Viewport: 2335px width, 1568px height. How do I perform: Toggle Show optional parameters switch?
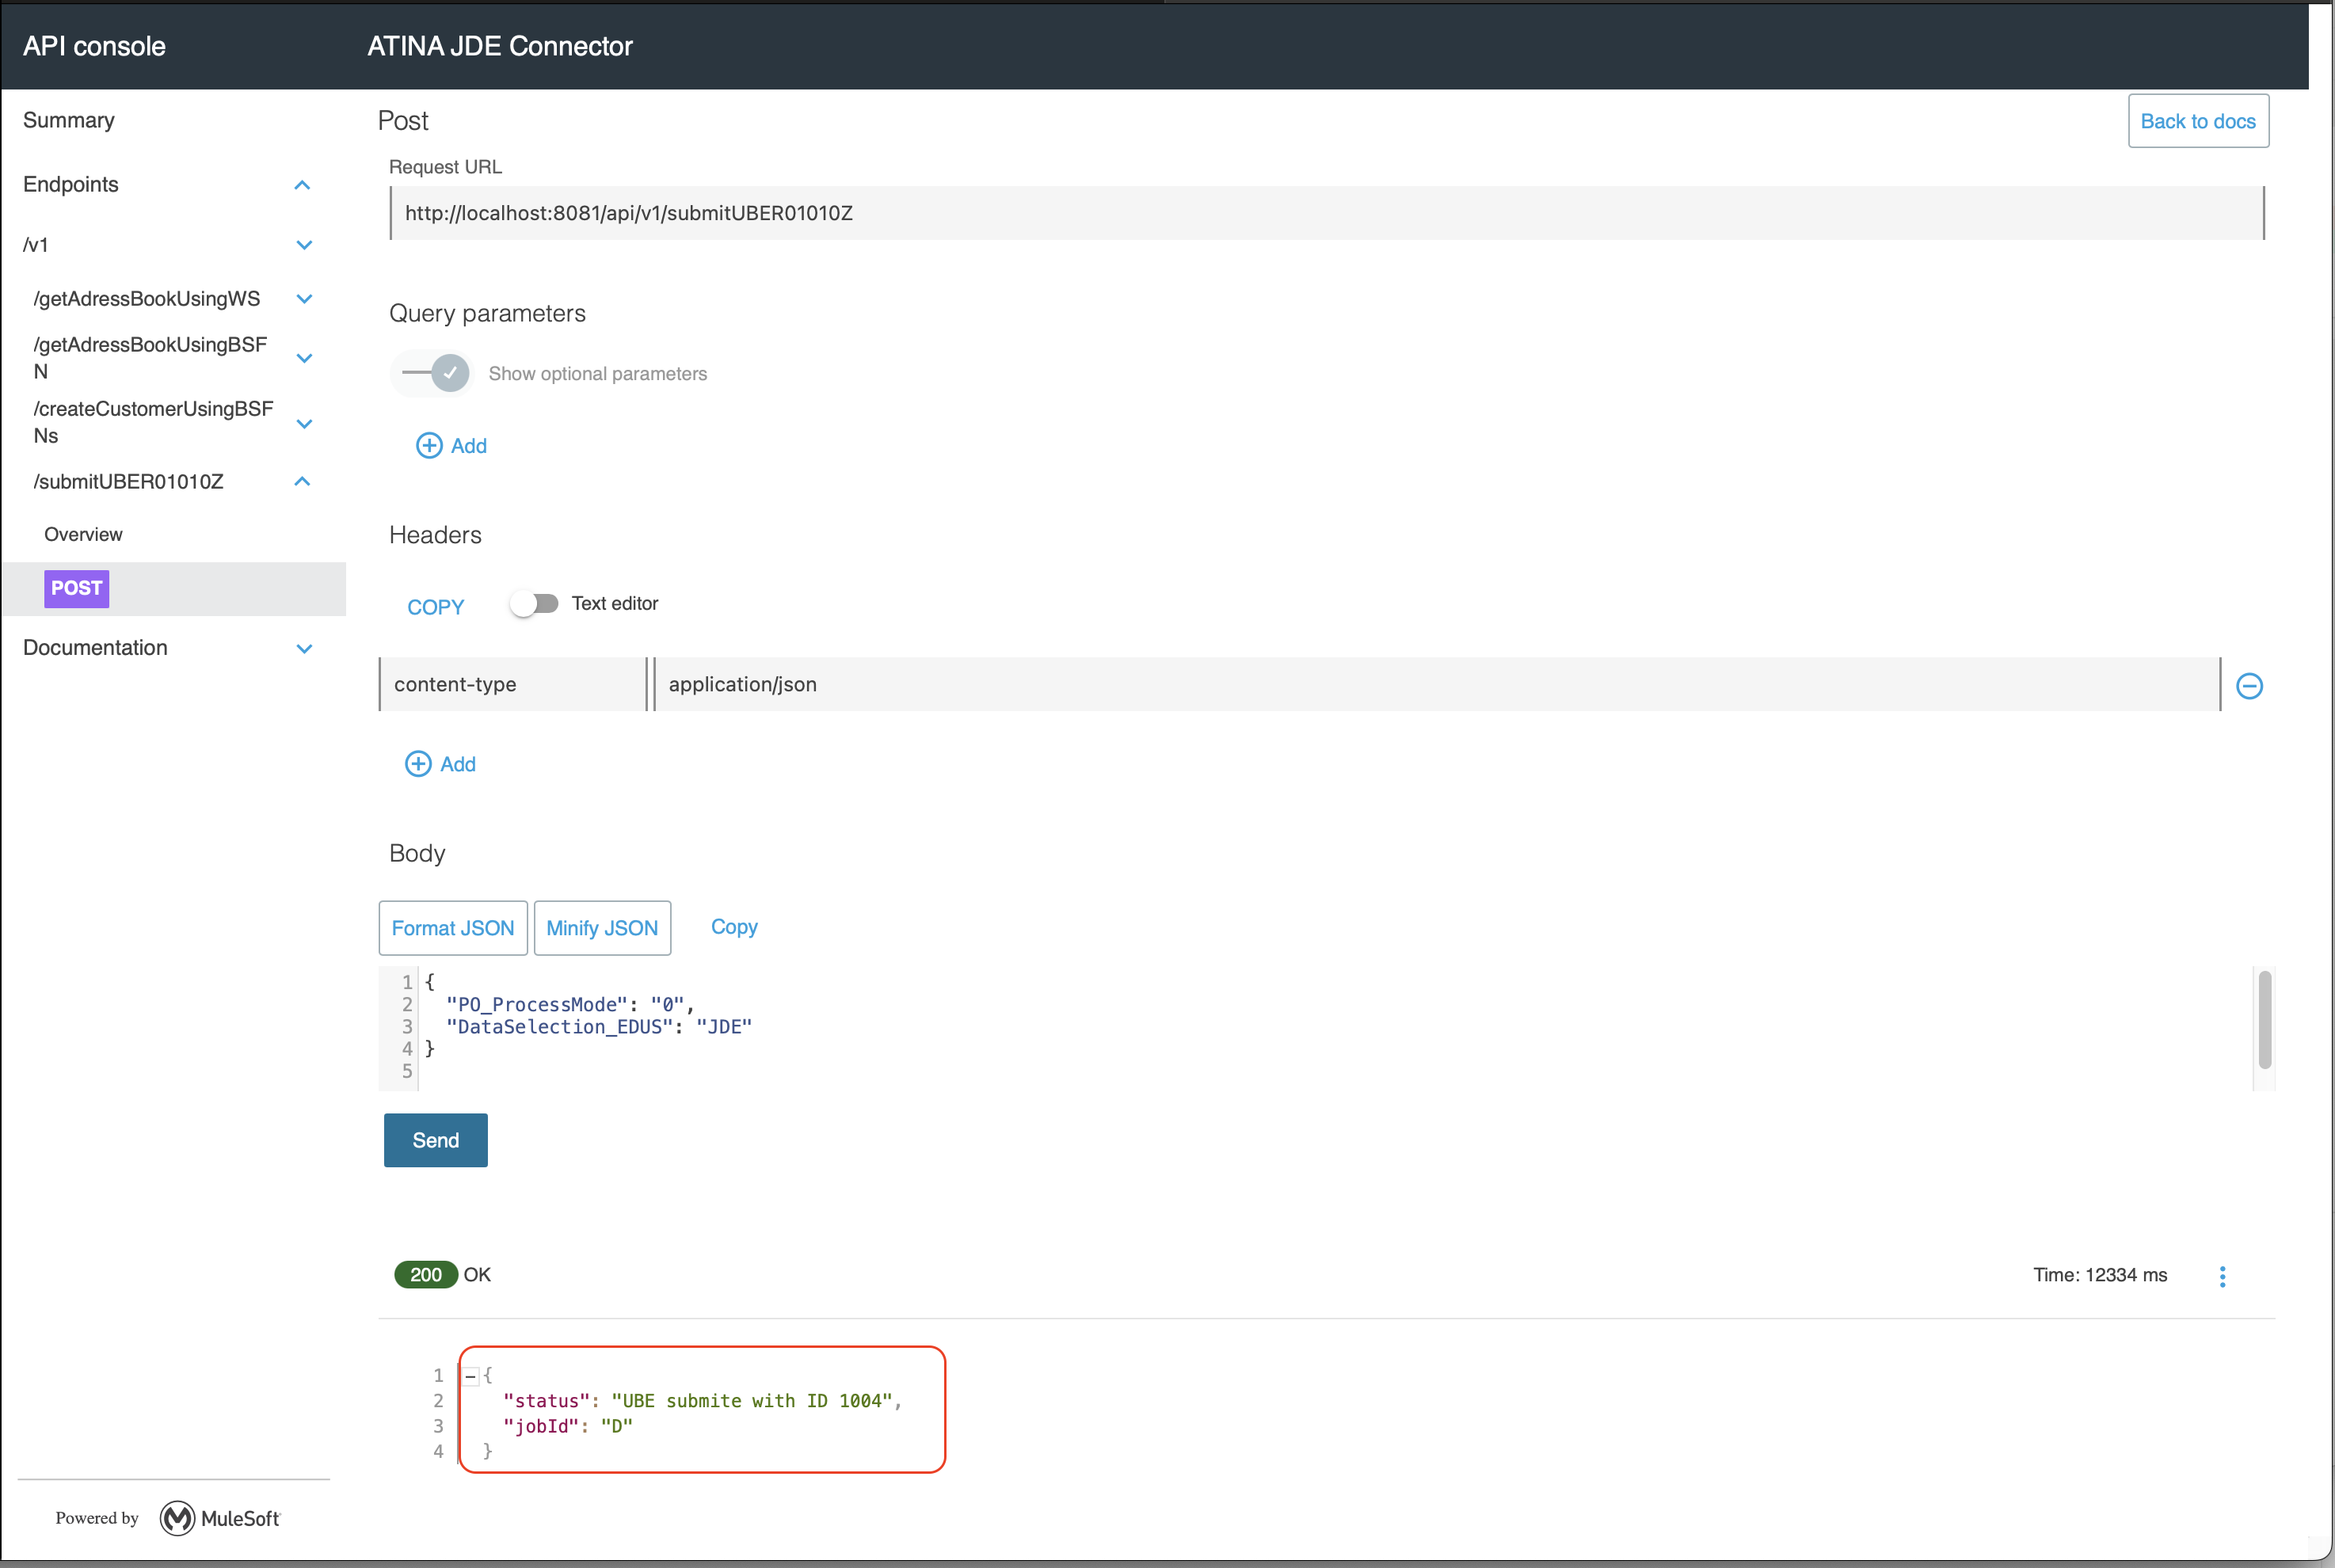pos(436,373)
